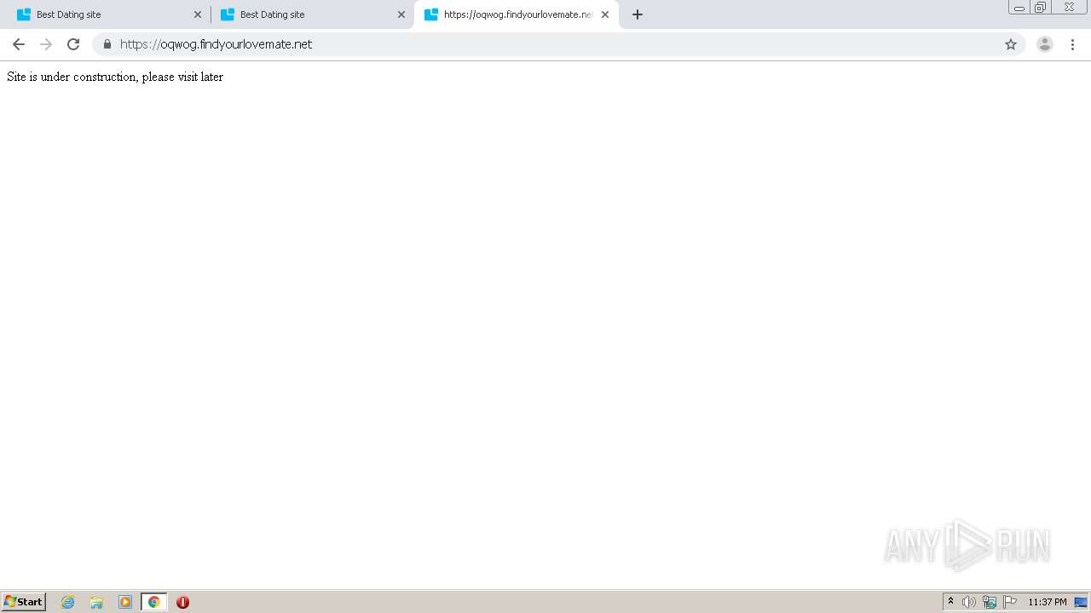Launch Internet Explorer from the taskbar
This screenshot has height=613, width=1091.
point(68,602)
